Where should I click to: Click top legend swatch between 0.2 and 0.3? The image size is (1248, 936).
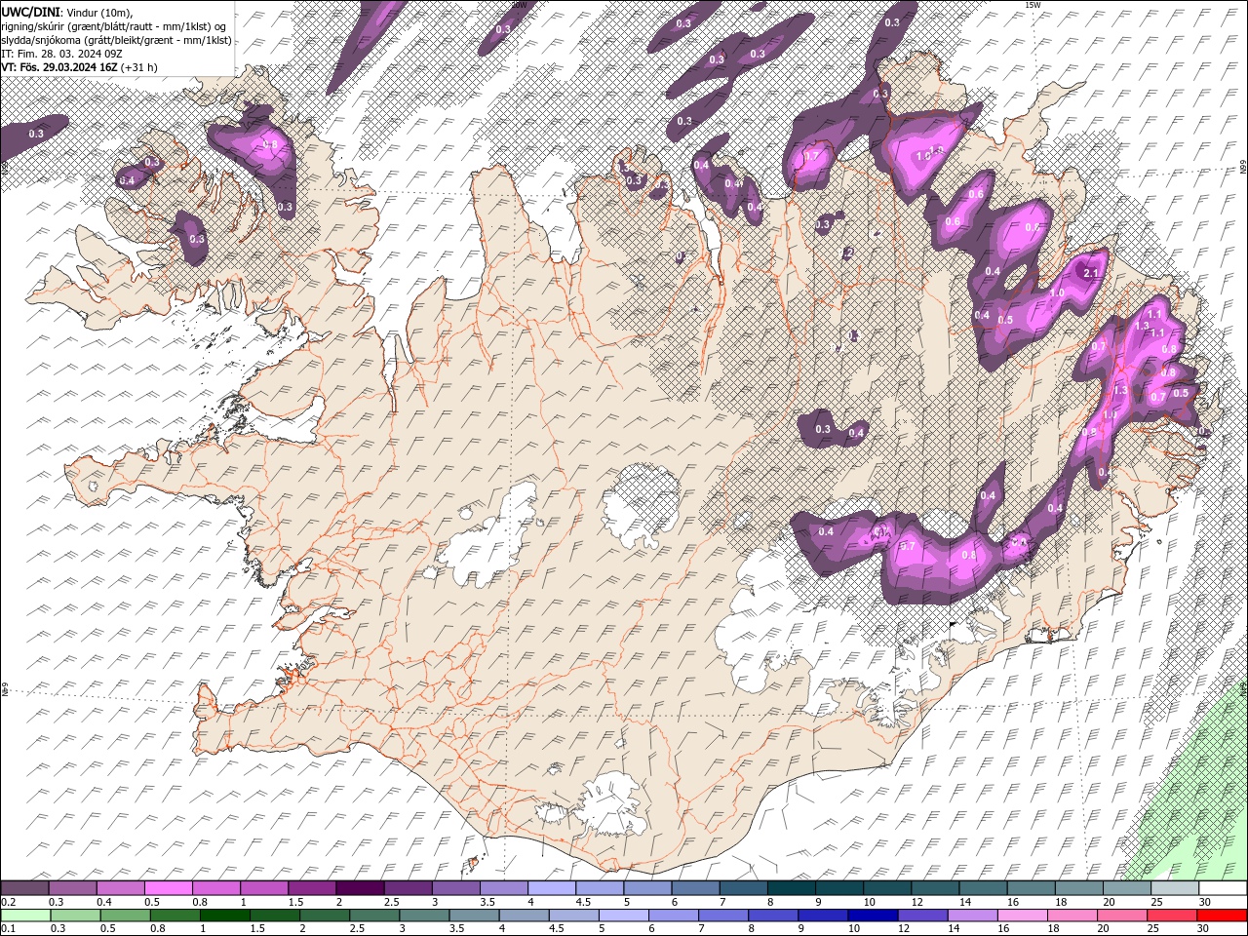[x=24, y=888]
